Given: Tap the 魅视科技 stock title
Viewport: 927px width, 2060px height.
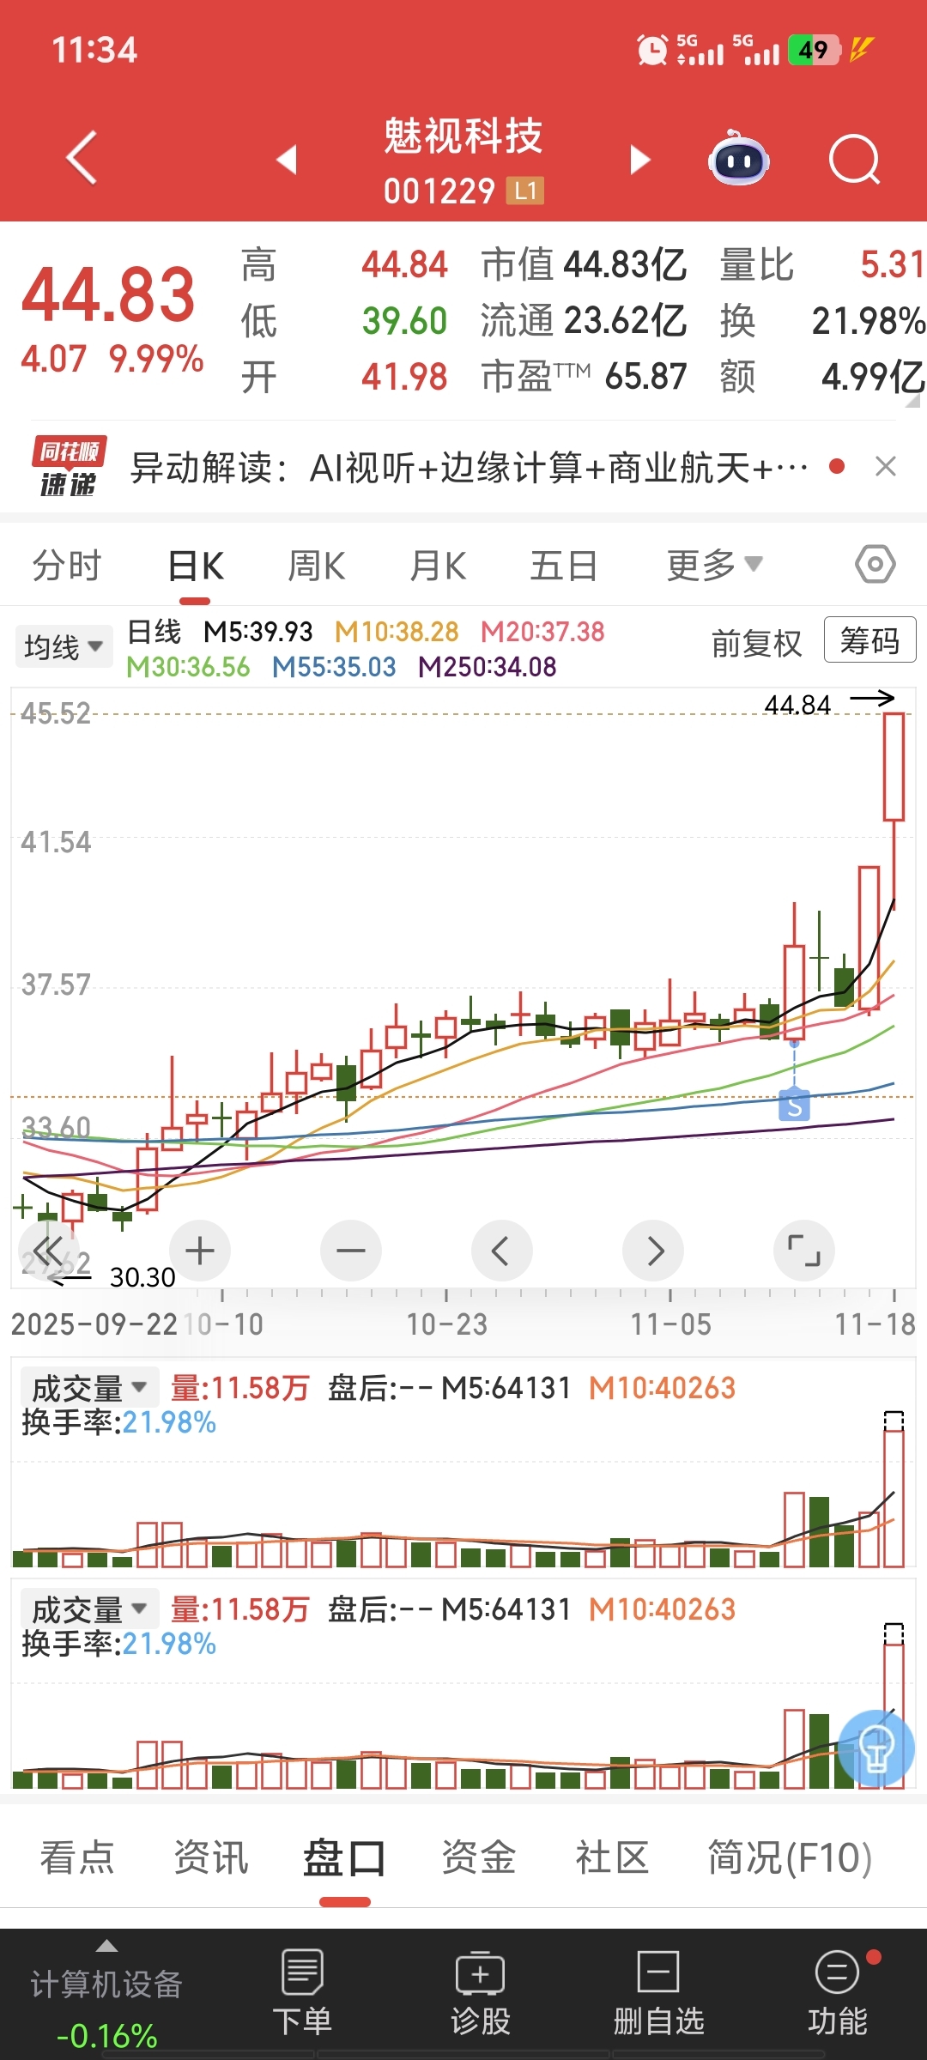Looking at the screenshot, I should point(463,136).
